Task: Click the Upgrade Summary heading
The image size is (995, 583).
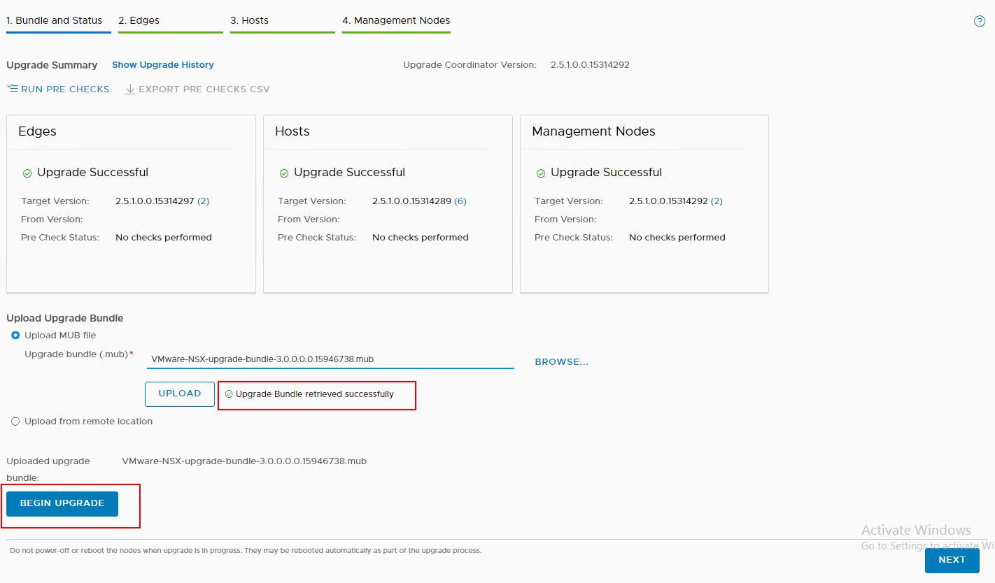Action: pos(52,65)
